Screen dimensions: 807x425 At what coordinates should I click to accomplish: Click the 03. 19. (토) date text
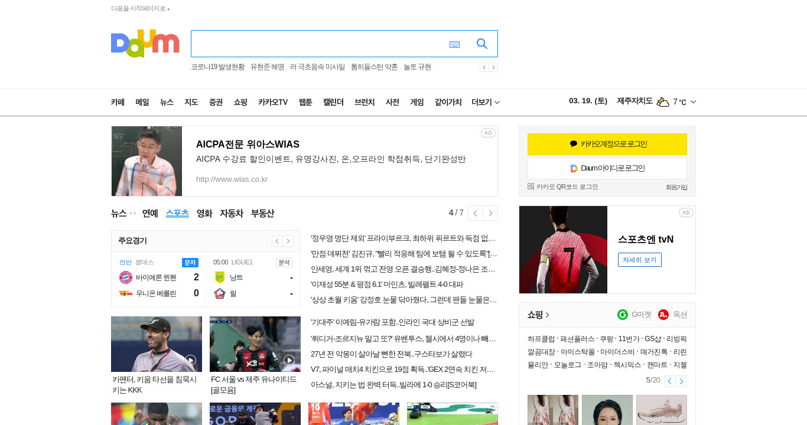click(588, 101)
